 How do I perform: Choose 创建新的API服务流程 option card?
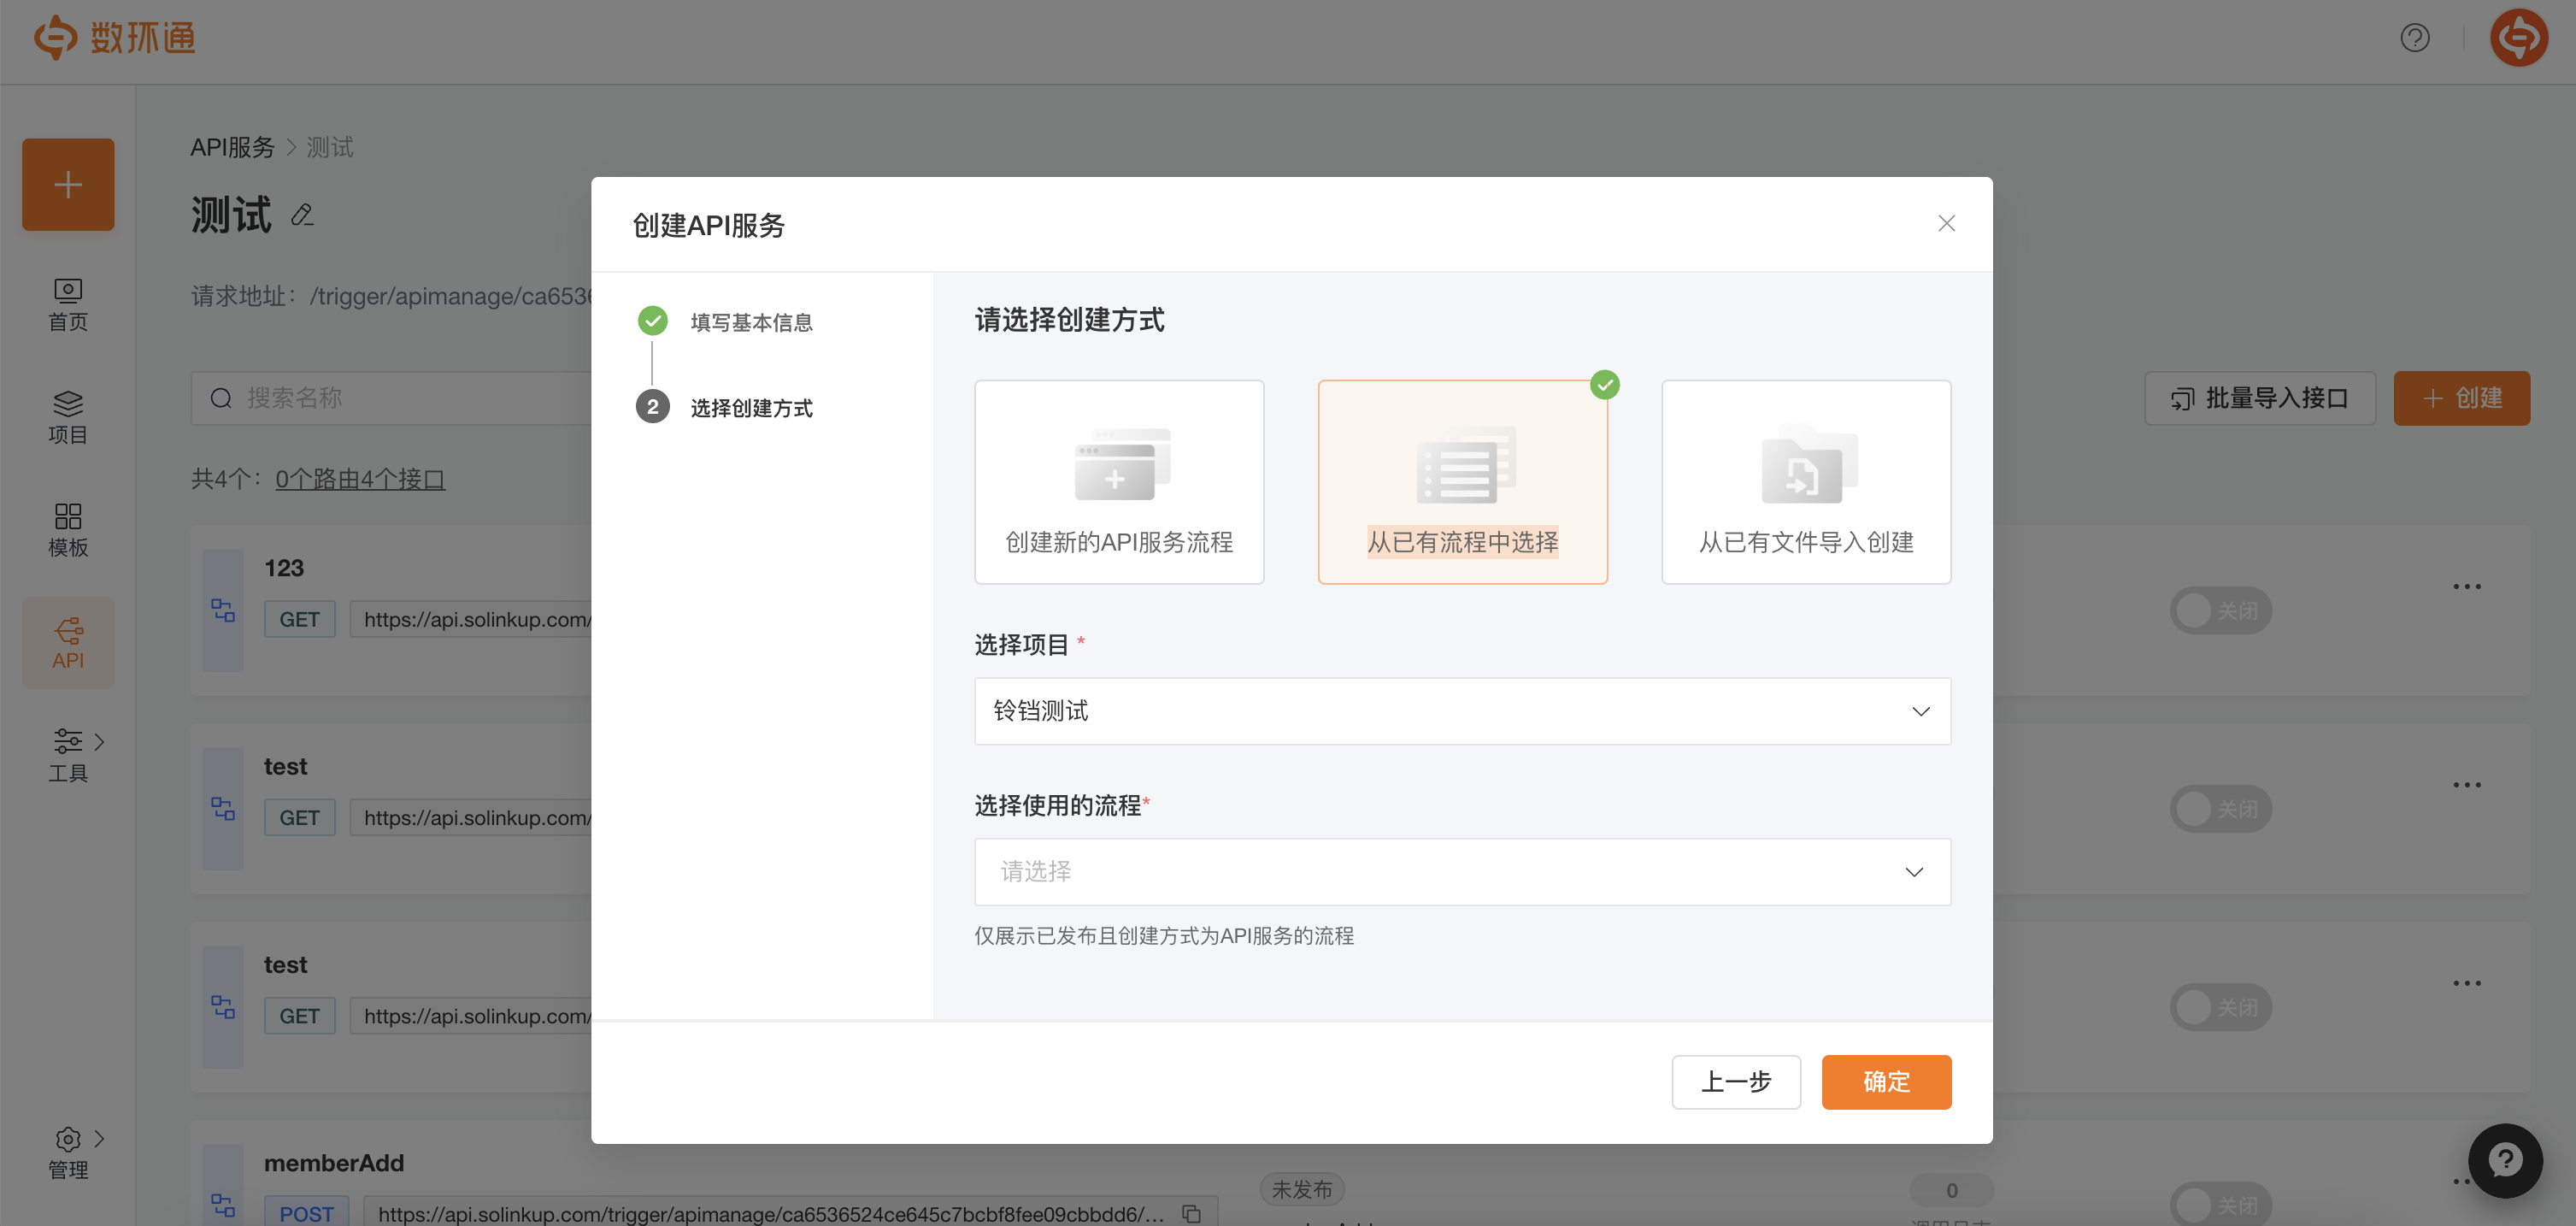[1119, 481]
